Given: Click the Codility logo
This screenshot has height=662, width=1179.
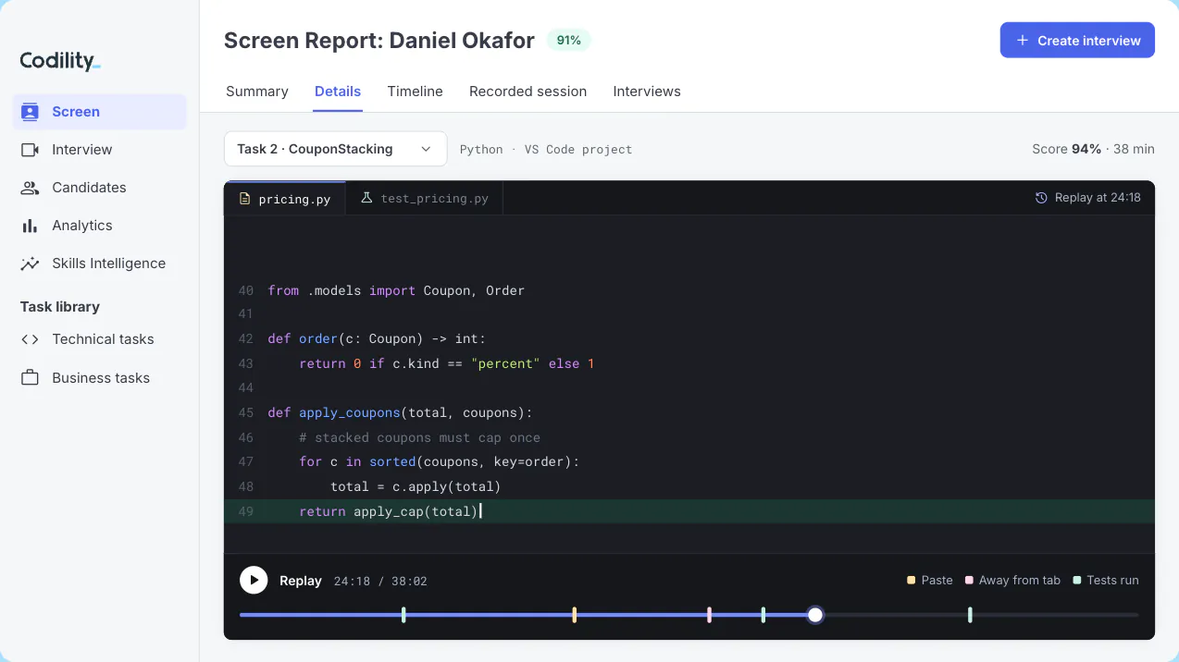Looking at the screenshot, I should 60,61.
